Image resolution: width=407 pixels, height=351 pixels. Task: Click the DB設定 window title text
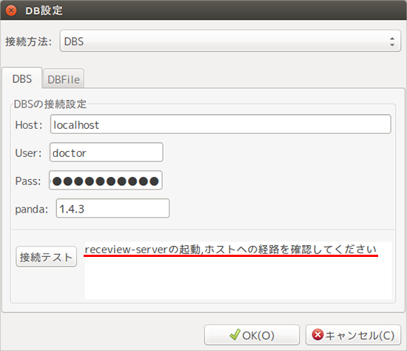click(44, 10)
